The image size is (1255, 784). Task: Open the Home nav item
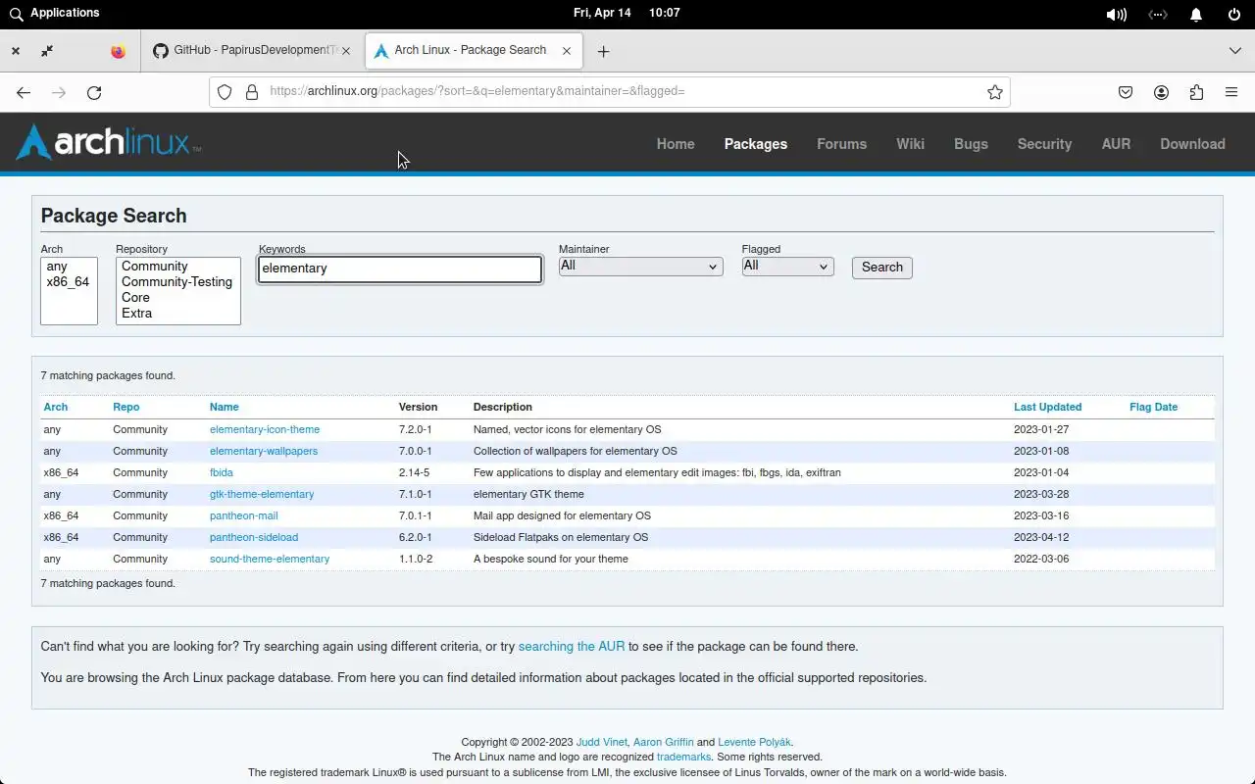[676, 144]
